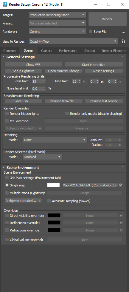The image size is (129, 292).
Task: Click Save CXR... button
Action: pyautogui.click(x=23, y=101)
